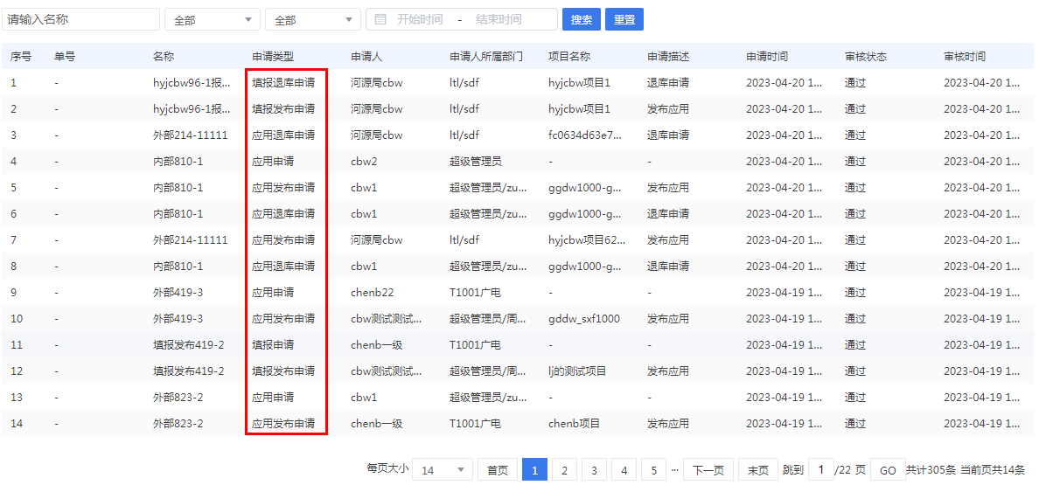
Task: Click the 申请人所属部门 column header
Action: pos(485,57)
